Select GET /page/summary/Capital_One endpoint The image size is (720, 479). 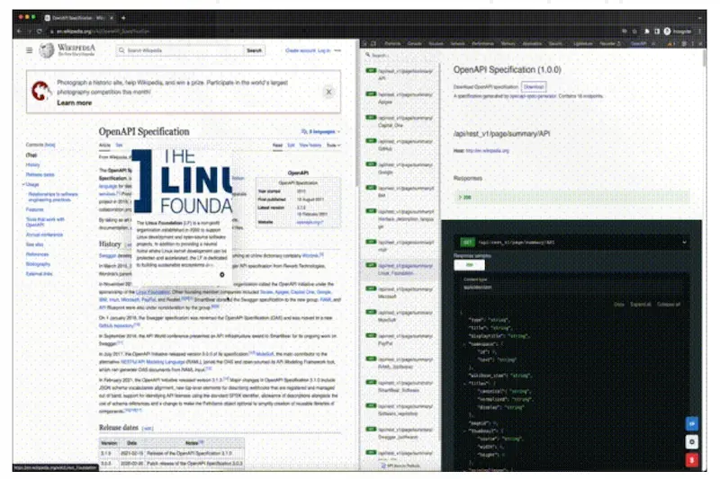400,121
